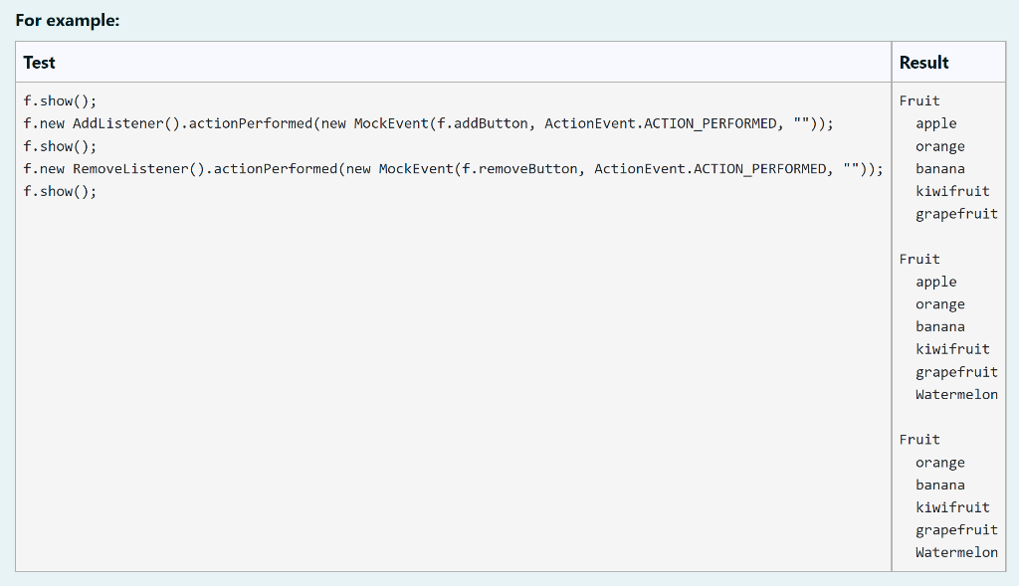Click Watermelon in the second fruit list
Screen dimensions: 1019x586
coord(956,394)
